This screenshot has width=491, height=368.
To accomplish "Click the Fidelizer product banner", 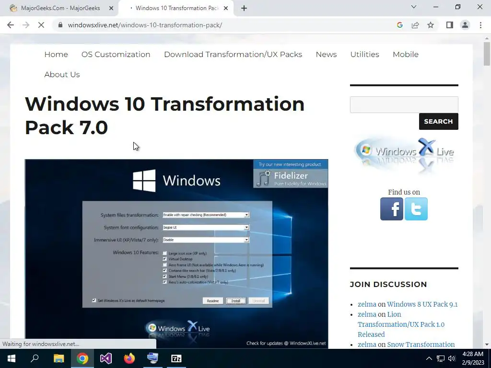I will 290,174.
